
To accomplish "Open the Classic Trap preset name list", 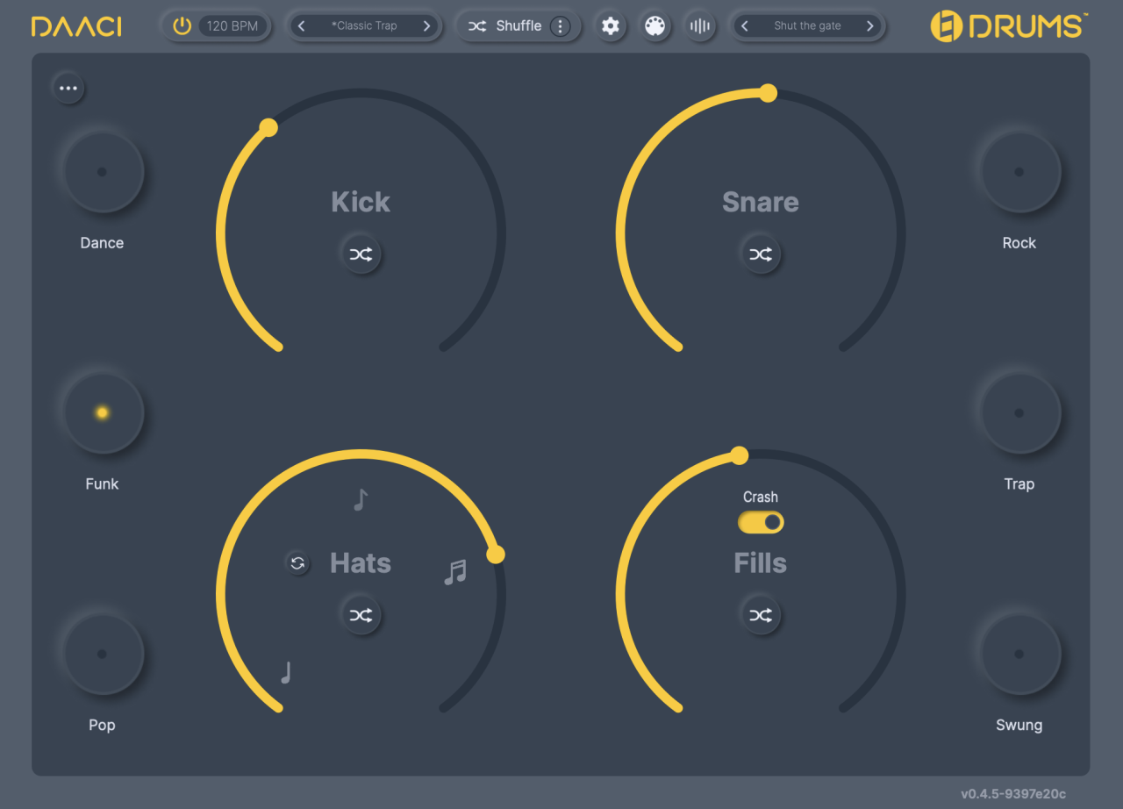I will pos(364,26).
